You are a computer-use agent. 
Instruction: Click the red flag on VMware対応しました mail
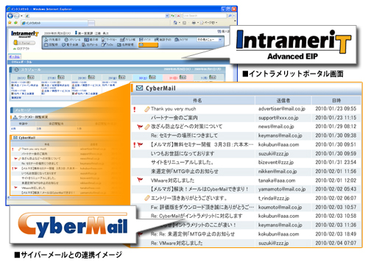[x=140, y=180]
